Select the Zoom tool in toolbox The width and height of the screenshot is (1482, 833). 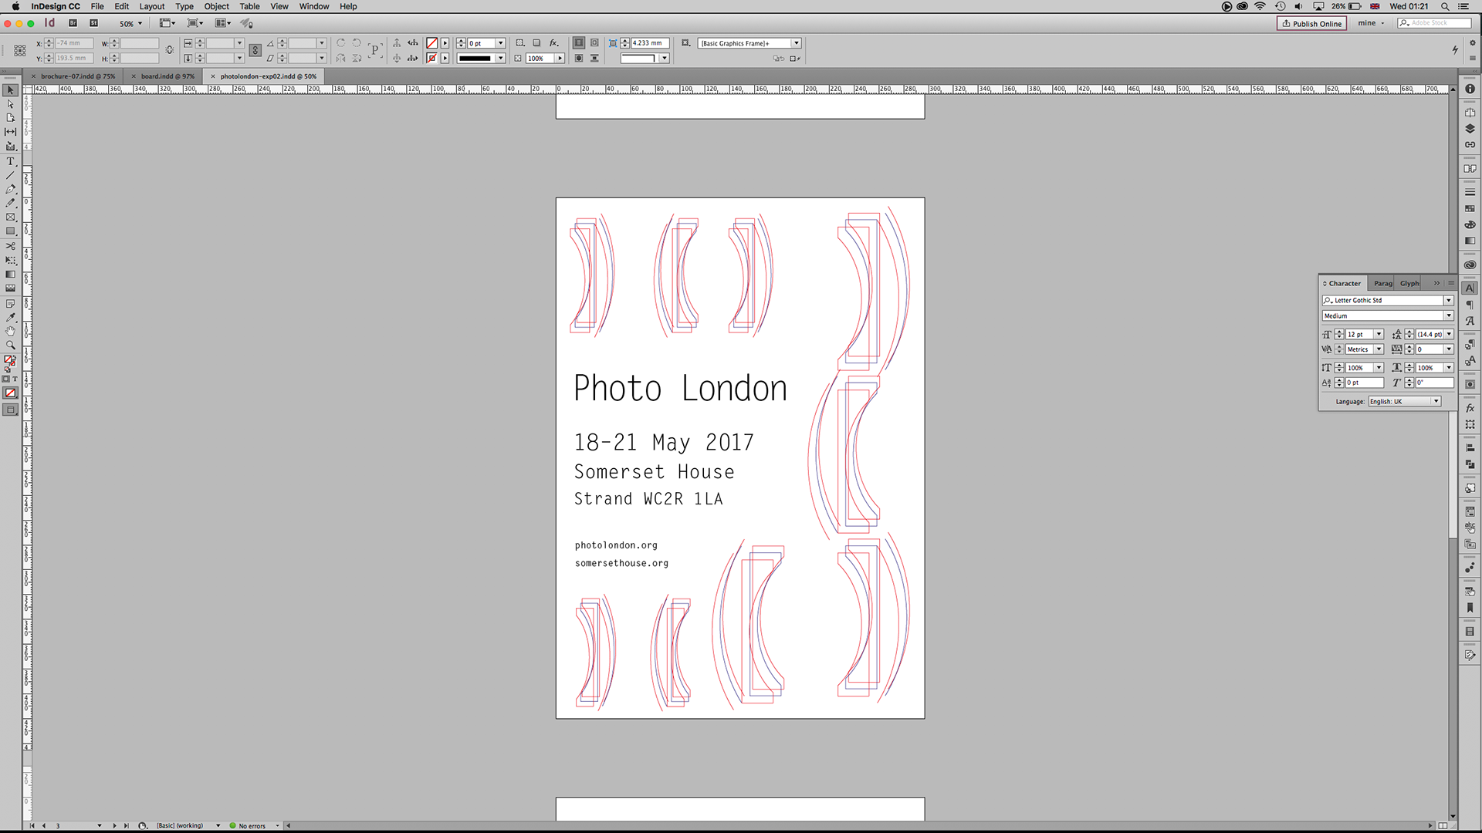click(10, 345)
